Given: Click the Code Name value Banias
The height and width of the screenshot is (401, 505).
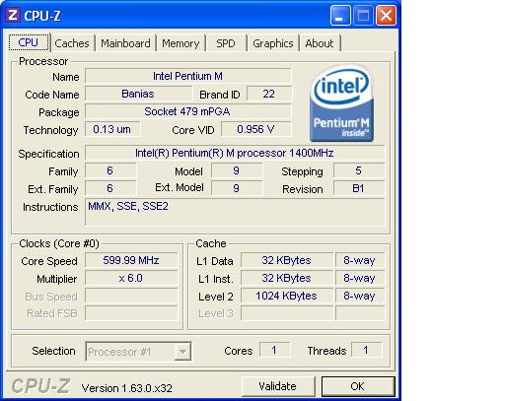Looking at the screenshot, I should coord(138,94).
